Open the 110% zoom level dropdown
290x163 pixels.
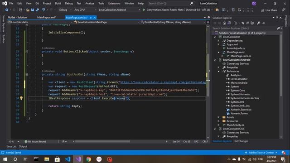coord(13,142)
